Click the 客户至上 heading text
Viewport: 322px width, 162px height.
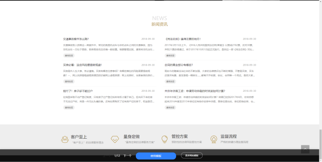79,137
